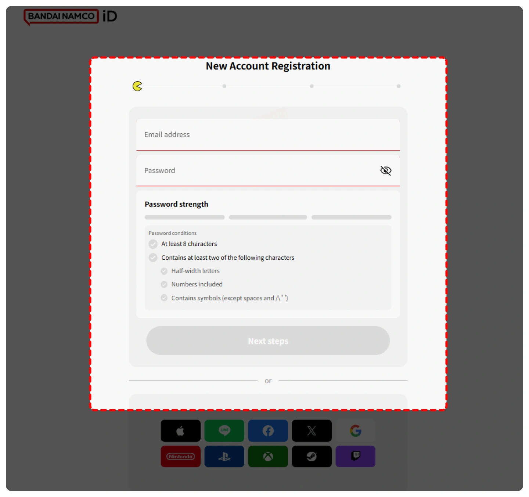Toggle password visibility eye icon
The height and width of the screenshot is (497, 529).
[385, 170]
